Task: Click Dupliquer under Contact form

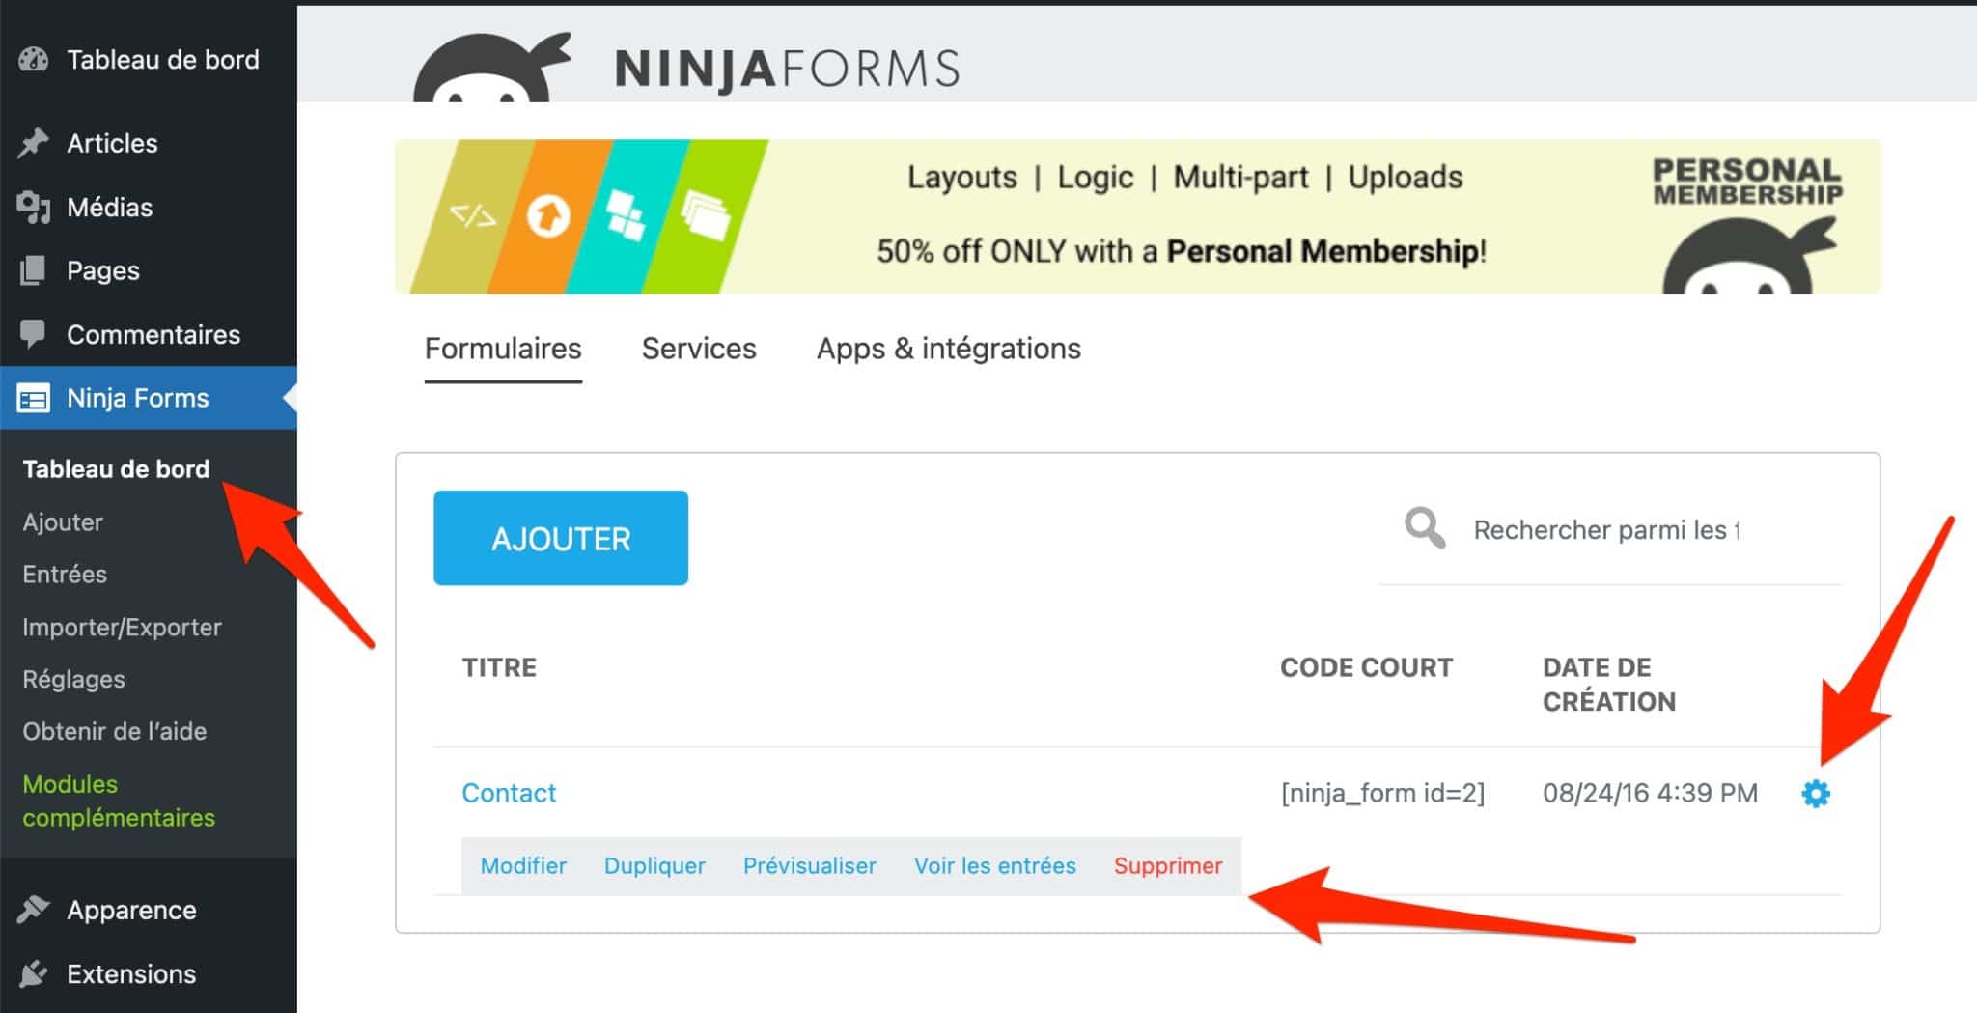Action: (654, 865)
